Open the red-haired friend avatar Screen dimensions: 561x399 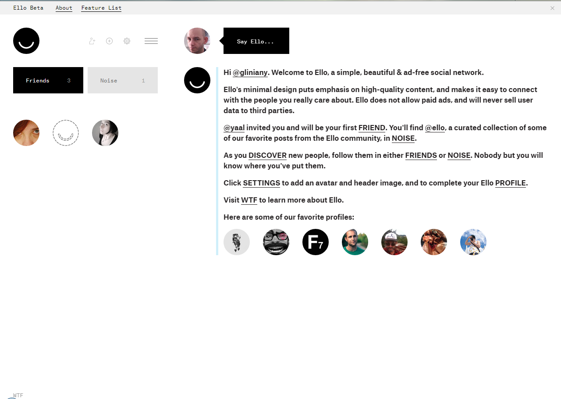26,133
